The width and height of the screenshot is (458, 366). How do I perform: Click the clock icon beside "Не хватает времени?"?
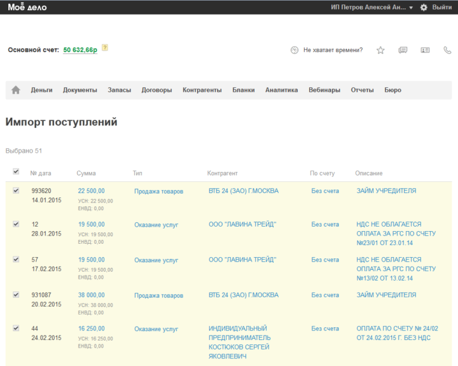(294, 50)
